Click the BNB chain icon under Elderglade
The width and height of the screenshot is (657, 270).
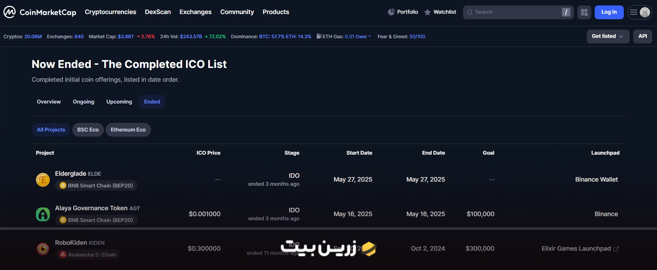(63, 185)
